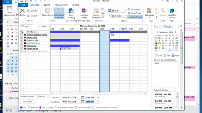Viewport: 202px width, 113px height.
Task: Click the Delete meeting icon
Action: pos(22,12)
